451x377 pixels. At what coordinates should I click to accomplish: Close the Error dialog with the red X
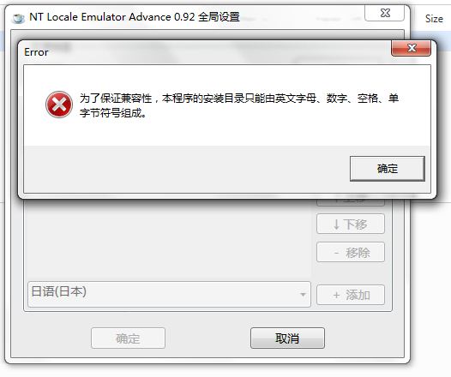pos(411,48)
